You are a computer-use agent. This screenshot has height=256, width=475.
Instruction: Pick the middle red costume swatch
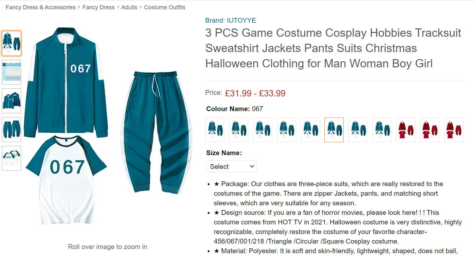click(x=430, y=130)
